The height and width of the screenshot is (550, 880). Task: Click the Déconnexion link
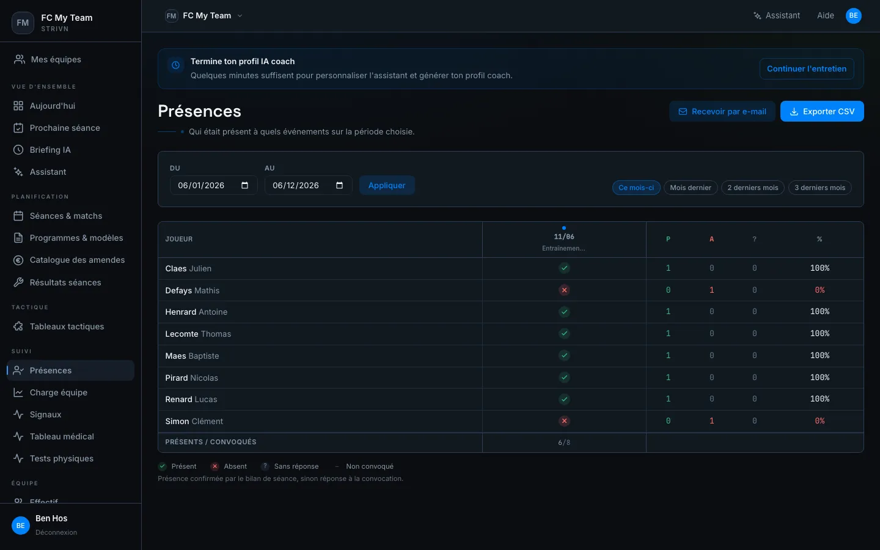tap(56, 532)
